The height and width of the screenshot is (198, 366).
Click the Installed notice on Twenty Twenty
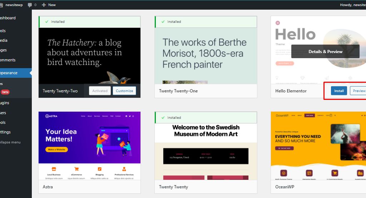206,118
